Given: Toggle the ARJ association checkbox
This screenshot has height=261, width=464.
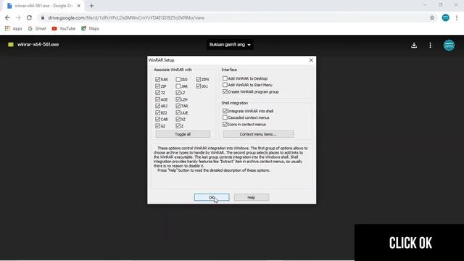Looking at the screenshot, I should (157, 106).
